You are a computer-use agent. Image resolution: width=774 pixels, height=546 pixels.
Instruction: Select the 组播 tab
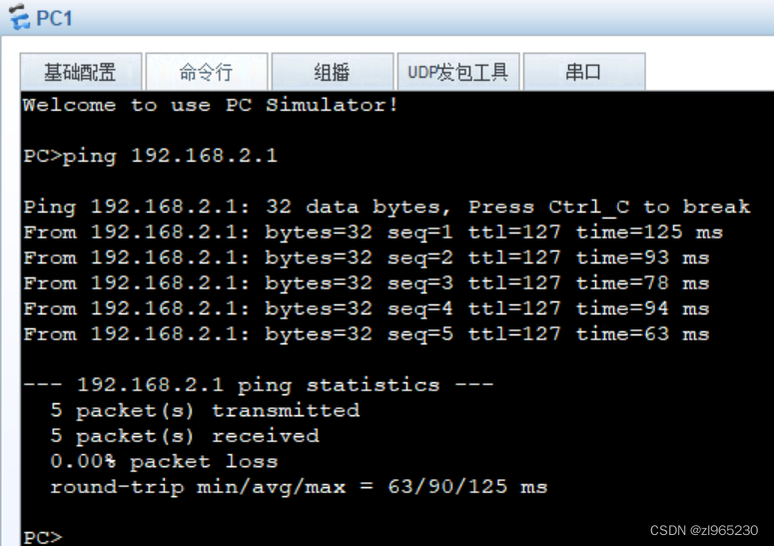click(333, 72)
